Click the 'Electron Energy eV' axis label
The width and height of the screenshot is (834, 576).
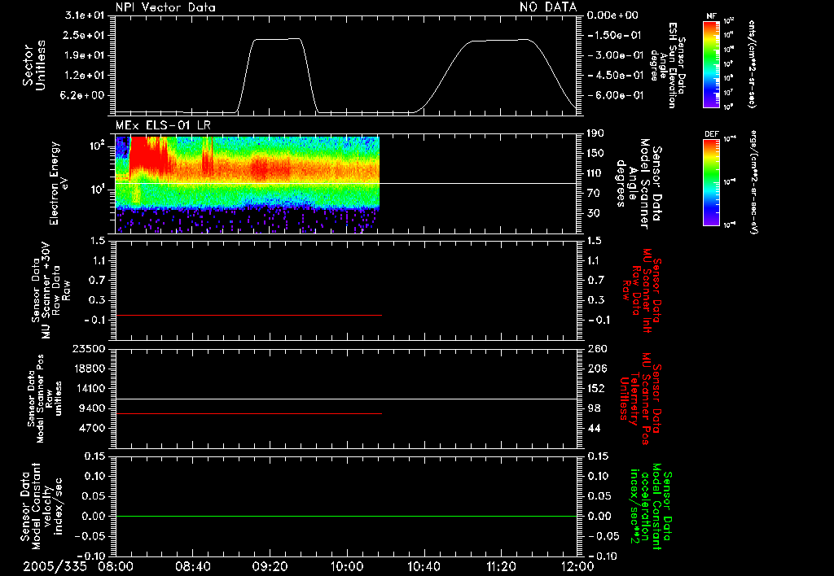point(59,183)
